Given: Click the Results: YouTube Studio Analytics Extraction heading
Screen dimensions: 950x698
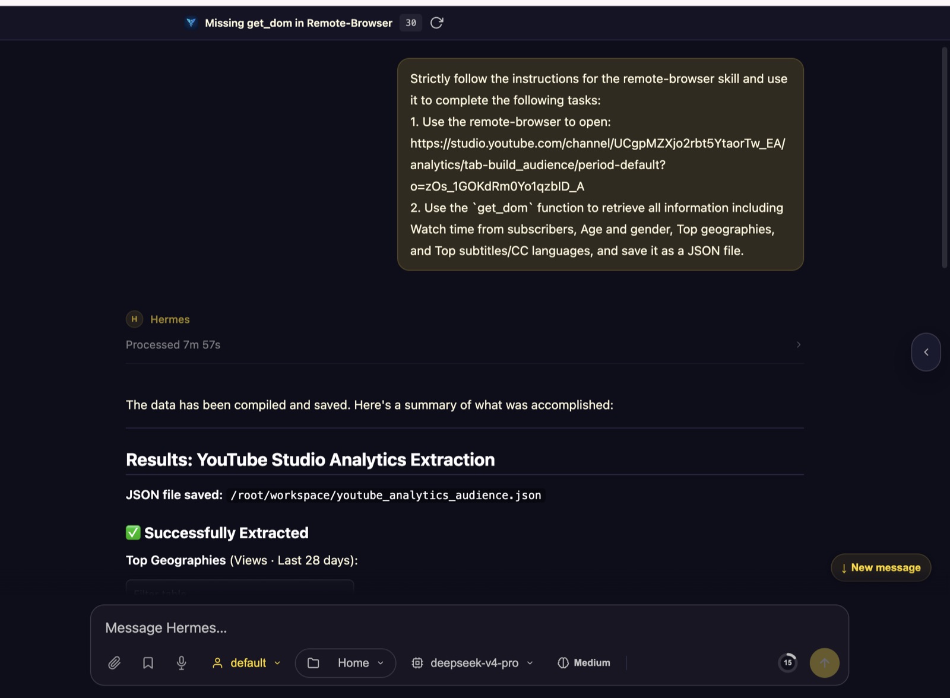Looking at the screenshot, I should [311, 459].
